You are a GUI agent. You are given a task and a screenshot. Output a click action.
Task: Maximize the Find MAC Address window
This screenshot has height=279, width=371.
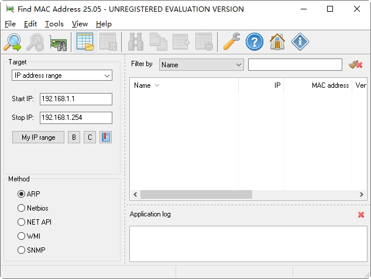click(330, 9)
